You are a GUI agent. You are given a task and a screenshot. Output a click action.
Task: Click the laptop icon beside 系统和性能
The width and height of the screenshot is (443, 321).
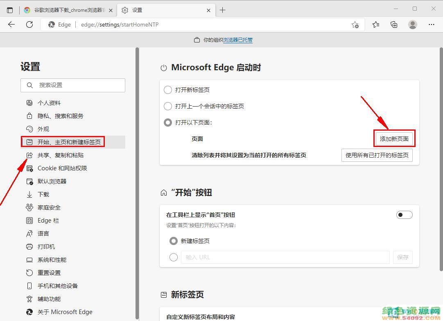(29, 260)
